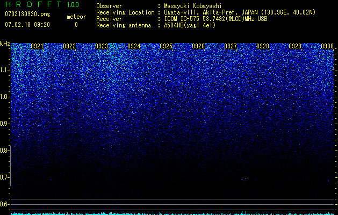Click the 0924 time marker
Image resolution: width=338 pixels, height=215 pixels.
[134, 46]
